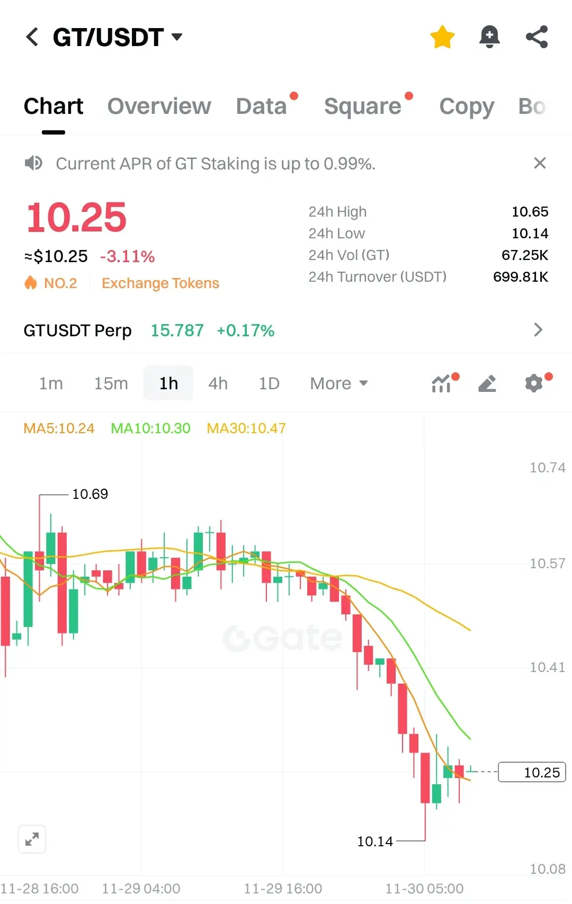Tap the -3.11% change value
The height and width of the screenshot is (904, 572).
pos(128,257)
